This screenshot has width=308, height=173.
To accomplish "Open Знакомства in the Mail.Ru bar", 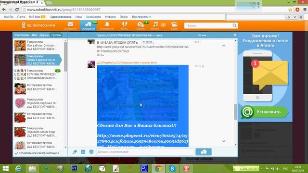I will tap(93, 17).
